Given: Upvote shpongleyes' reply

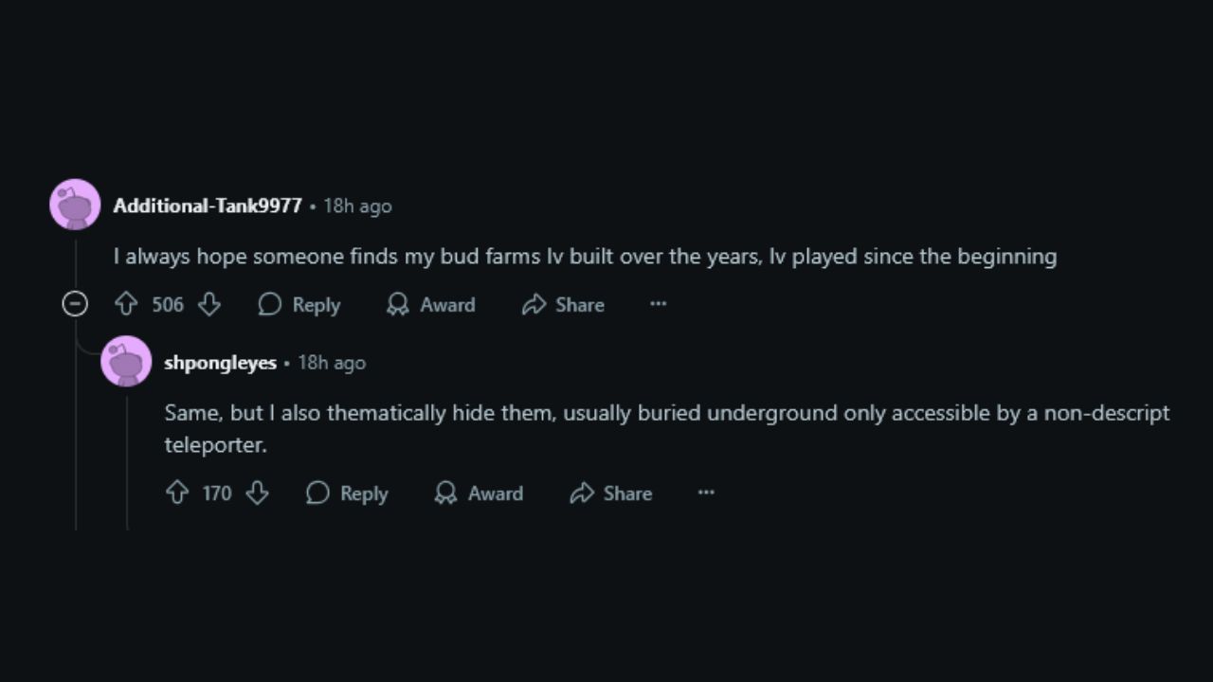Looking at the screenshot, I should pos(177,493).
